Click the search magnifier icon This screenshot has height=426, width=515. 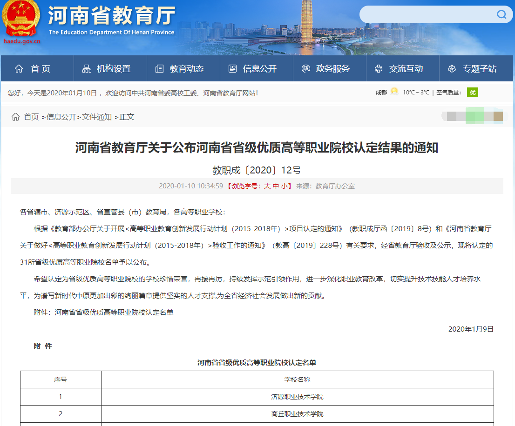pyautogui.click(x=501, y=14)
